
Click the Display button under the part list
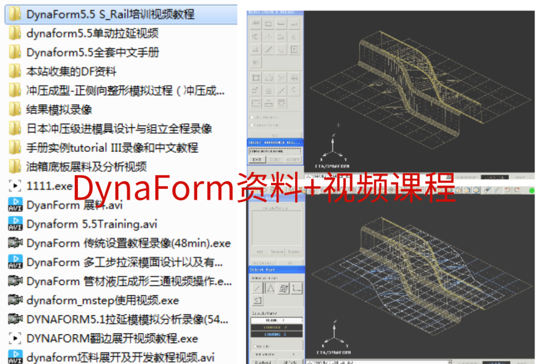pyautogui.click(x=294, y=252)
